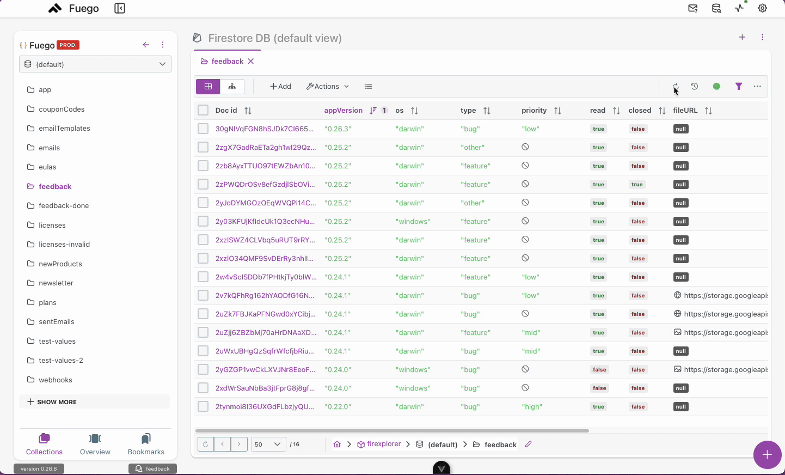This screenshot has height=475, width=785.
Task: Expand the bottom panel chevron
Action: 441,468
